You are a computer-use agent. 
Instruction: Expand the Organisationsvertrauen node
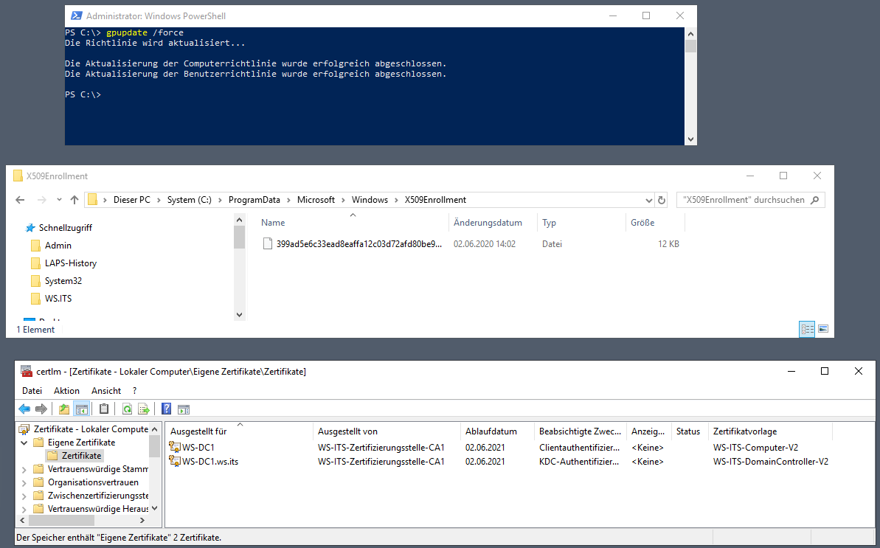click(x=24, y=482)
